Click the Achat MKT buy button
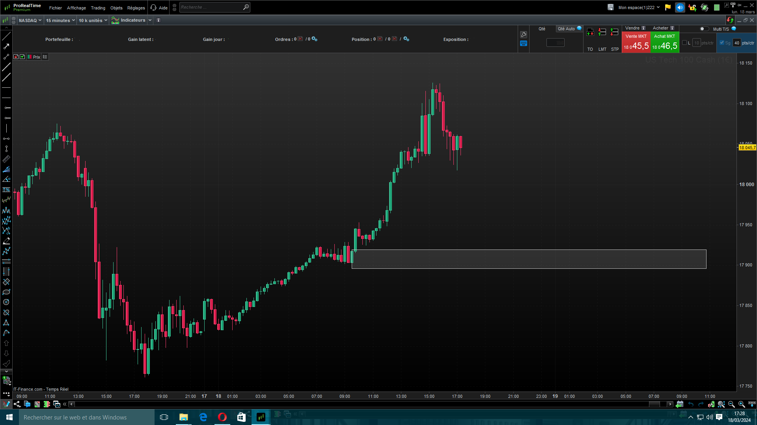Image resolution: width=757 pixels, height=425 pixels. click(665, 42)
